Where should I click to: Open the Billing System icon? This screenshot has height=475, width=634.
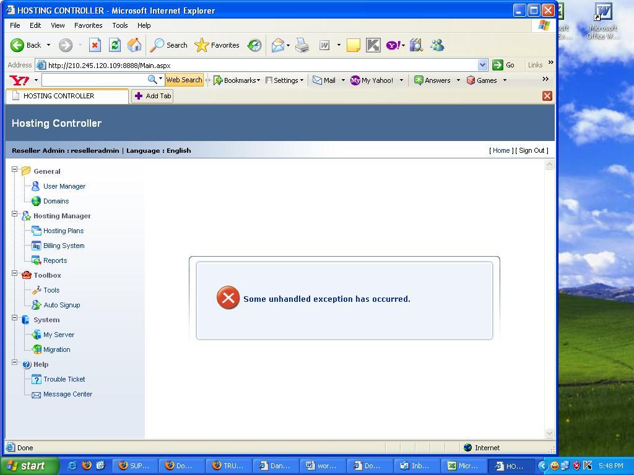click(36, 246)
